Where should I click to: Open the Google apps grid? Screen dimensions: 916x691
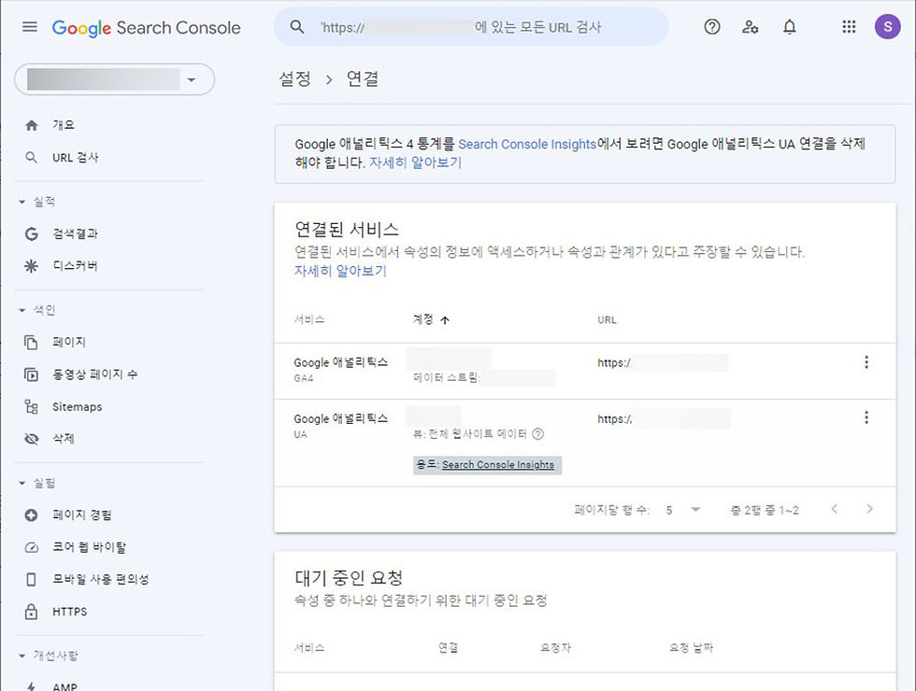(x=849, y=27)
